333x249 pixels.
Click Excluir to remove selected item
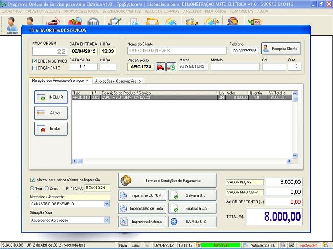click(50, 129)
